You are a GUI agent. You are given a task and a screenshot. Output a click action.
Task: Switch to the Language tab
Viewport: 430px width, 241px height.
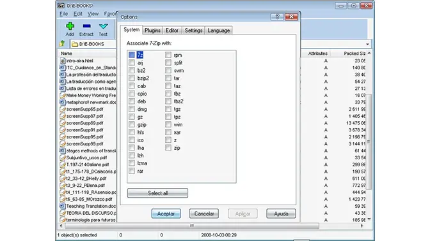(x=219, y=31)
